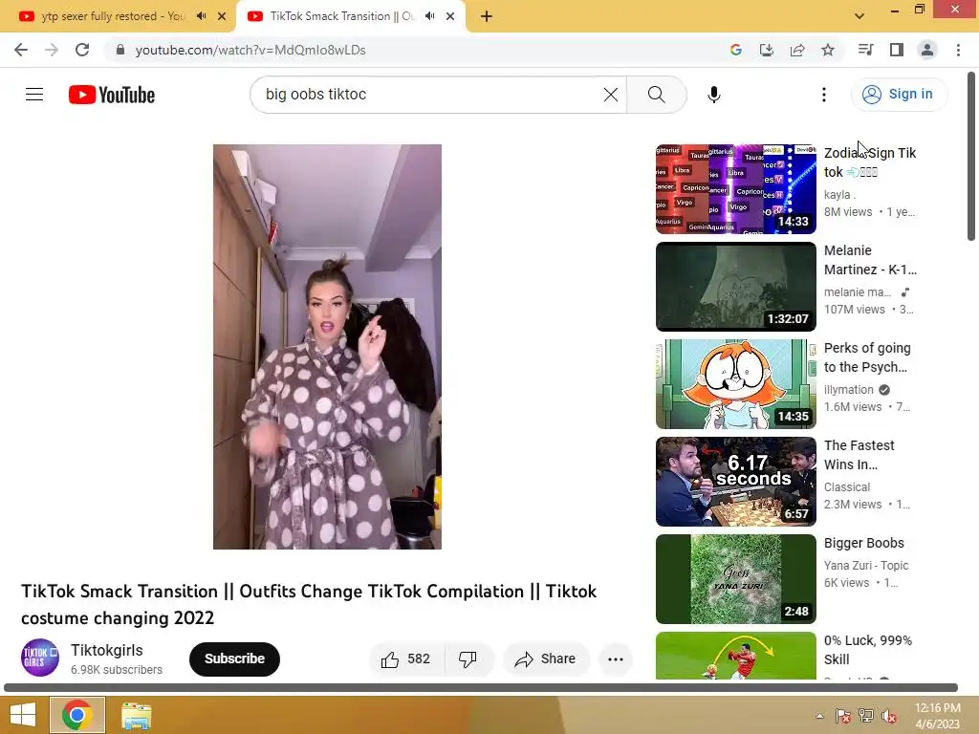This screenshot has height=734, width=979.
Task: Start voice search with microphone icon
Action: coord(713,95)
